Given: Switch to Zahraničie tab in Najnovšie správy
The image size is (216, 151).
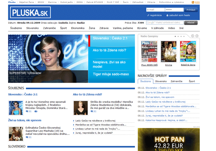Looking at the screenshot, I should [176, 81].
